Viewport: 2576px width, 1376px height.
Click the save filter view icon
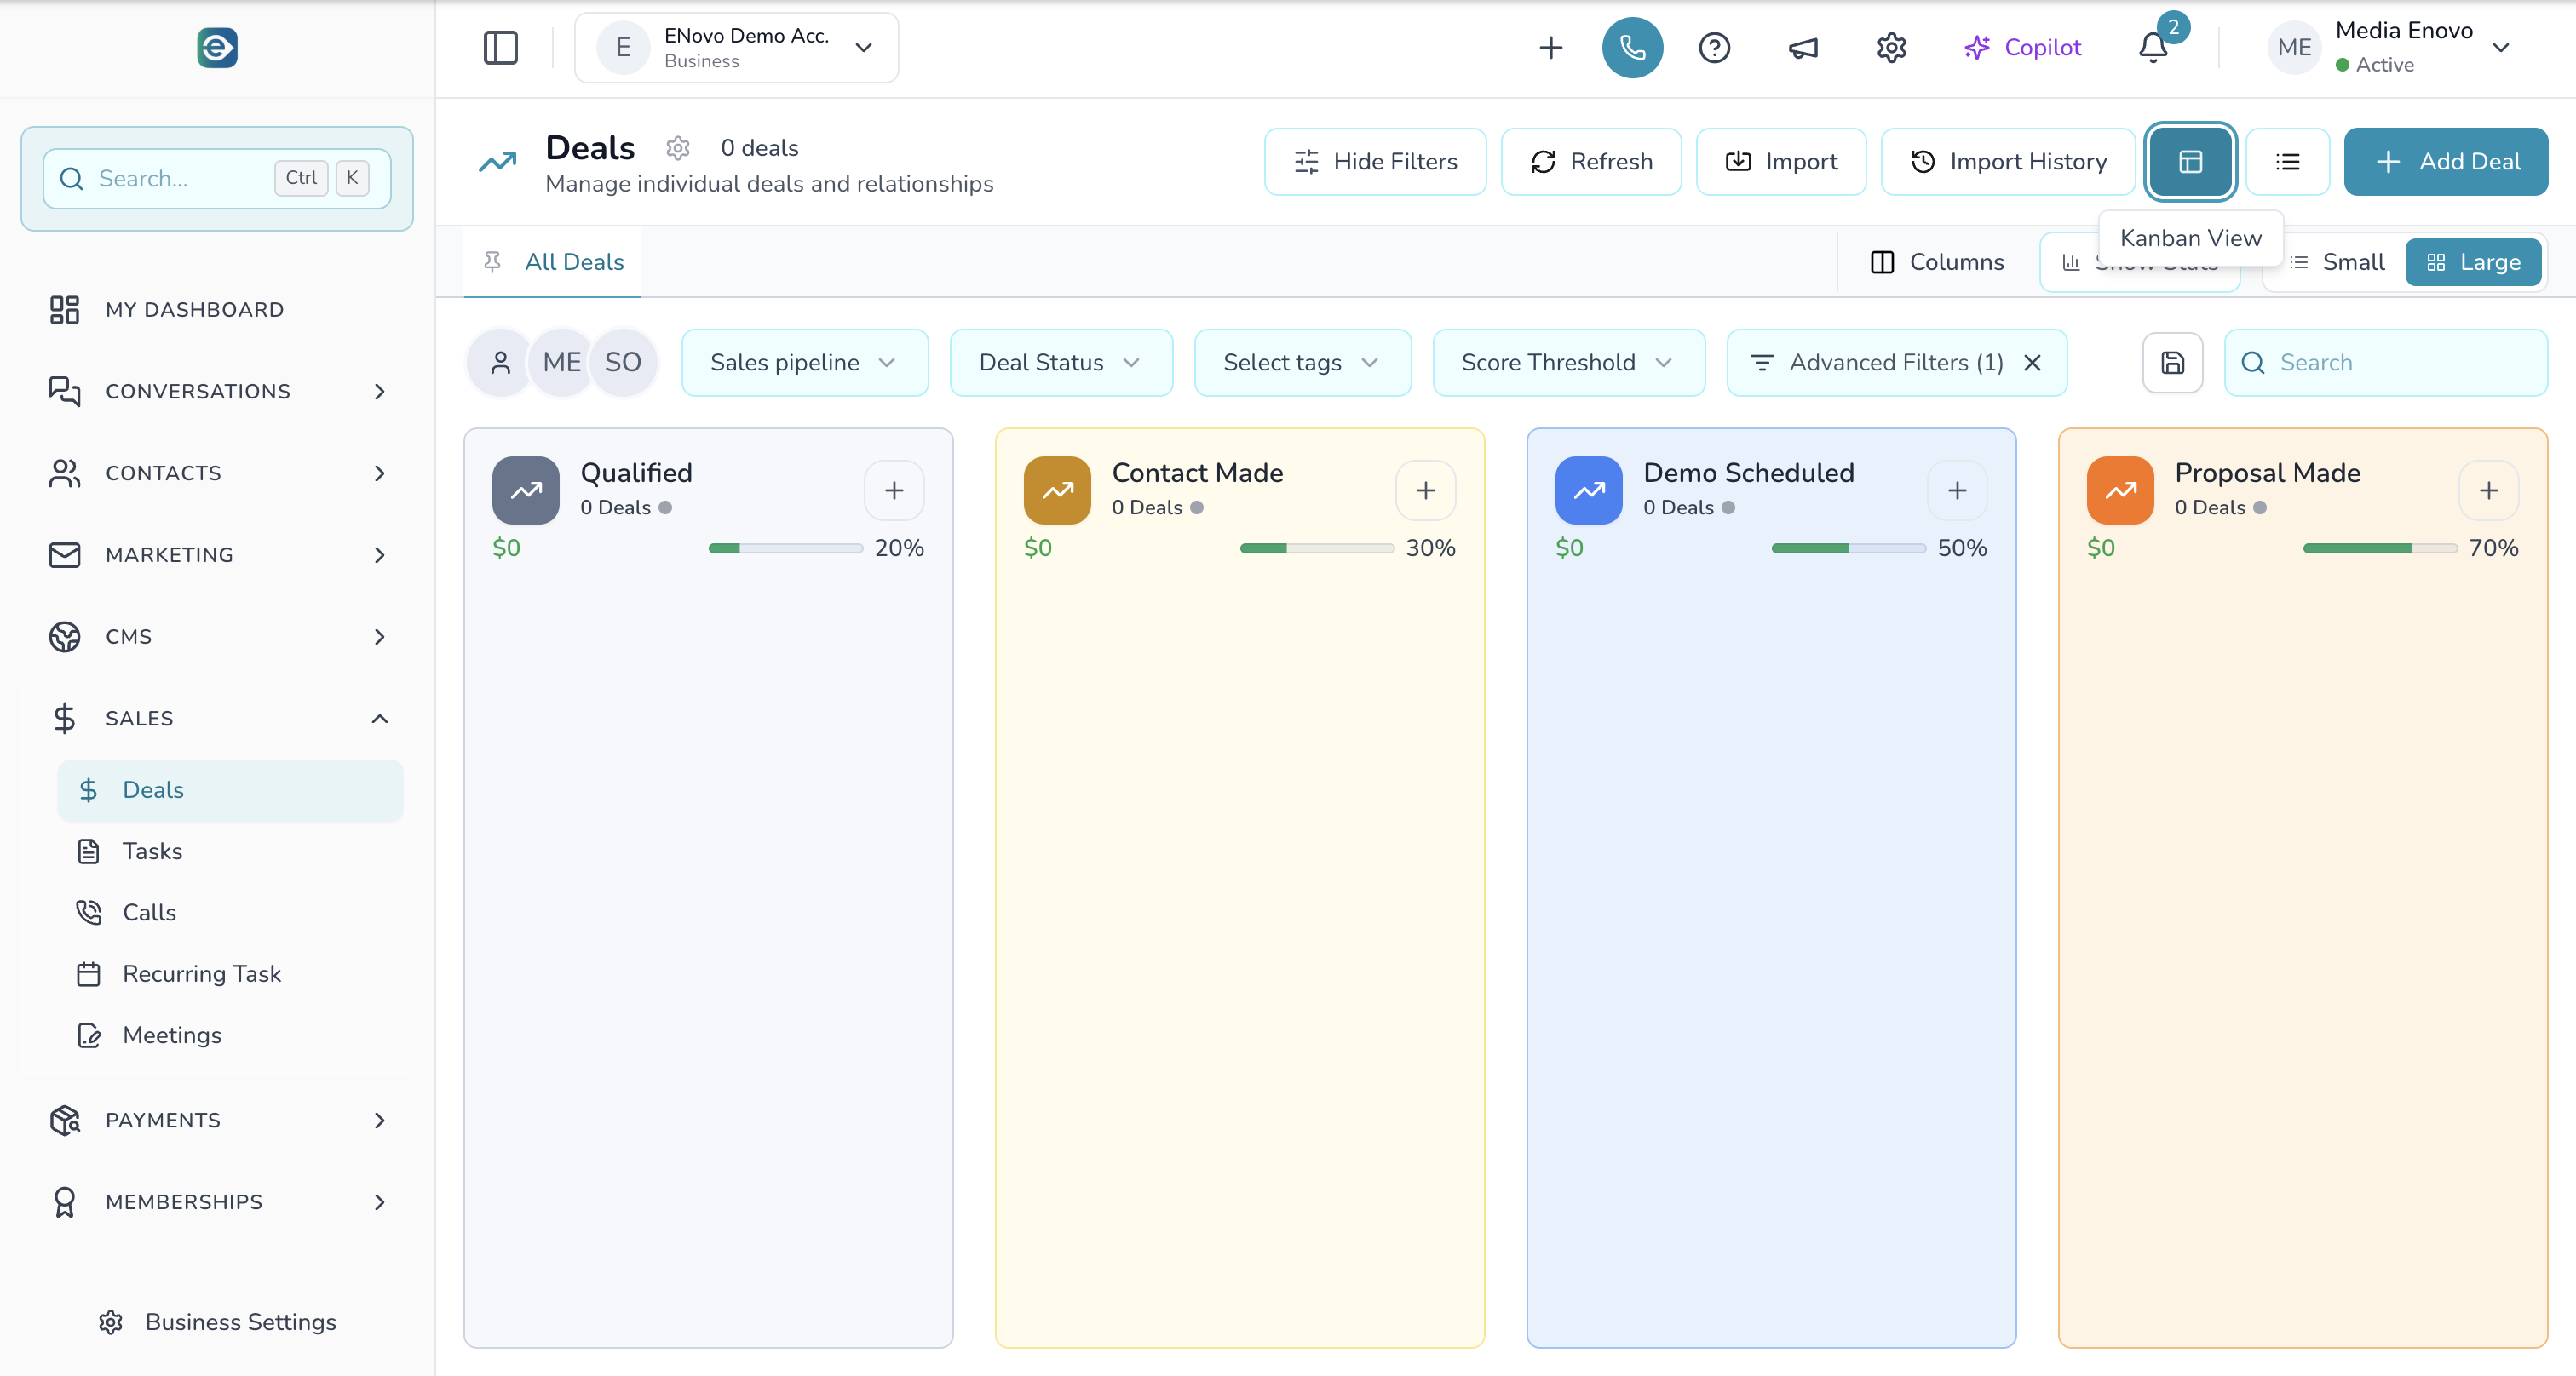(2172, 362)
